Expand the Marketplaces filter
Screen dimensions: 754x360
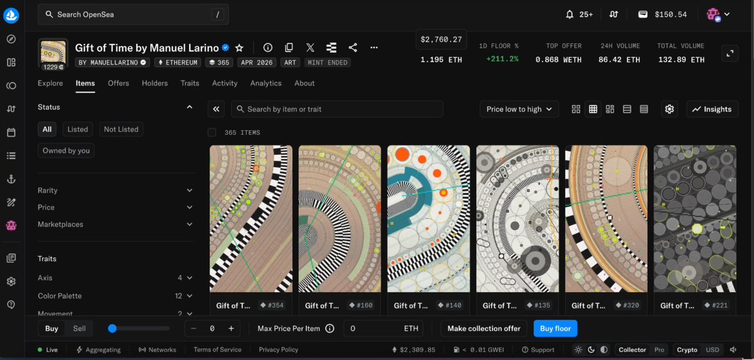[x=116, y=224]
